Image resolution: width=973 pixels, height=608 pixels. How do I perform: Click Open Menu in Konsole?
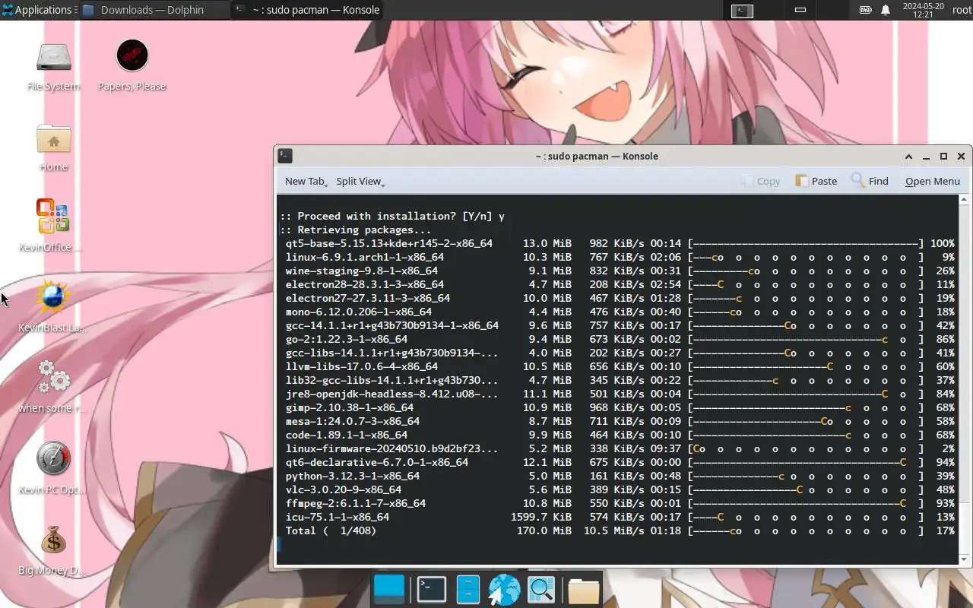coord(932,181)
